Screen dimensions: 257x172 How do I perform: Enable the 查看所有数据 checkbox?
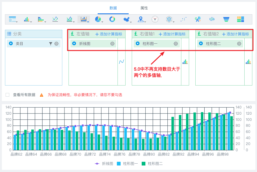tap(7, 95)
